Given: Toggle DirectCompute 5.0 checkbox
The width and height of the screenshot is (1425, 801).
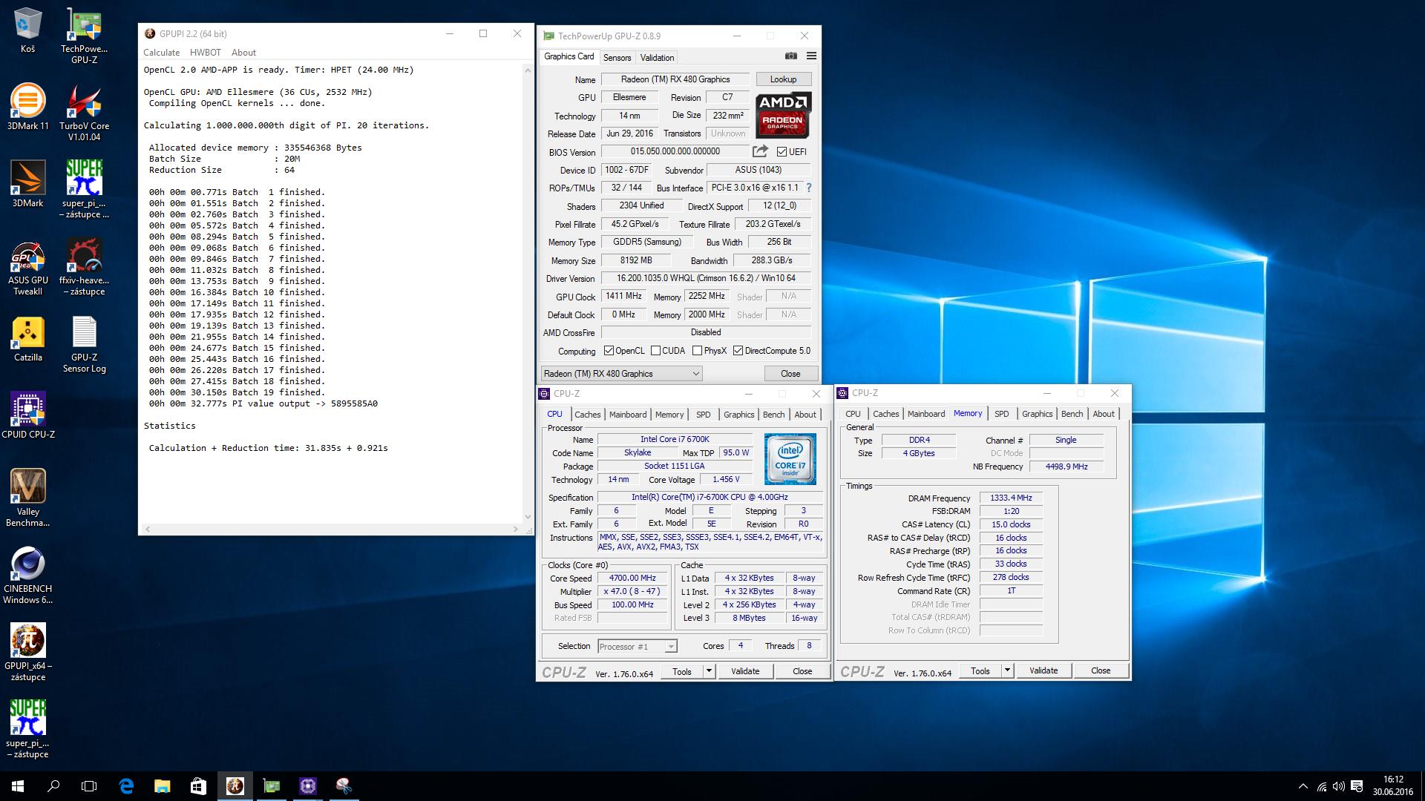Looking at the screenshot, I should 738,351.
